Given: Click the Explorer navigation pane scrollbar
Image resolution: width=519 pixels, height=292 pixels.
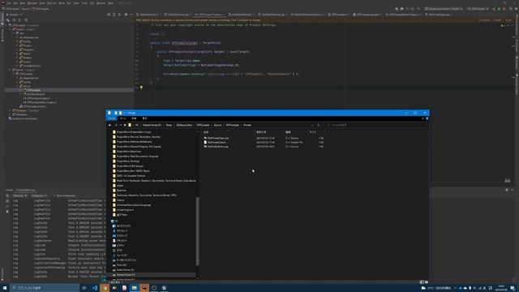Looking at the screenshot, I should click(198, 231).
